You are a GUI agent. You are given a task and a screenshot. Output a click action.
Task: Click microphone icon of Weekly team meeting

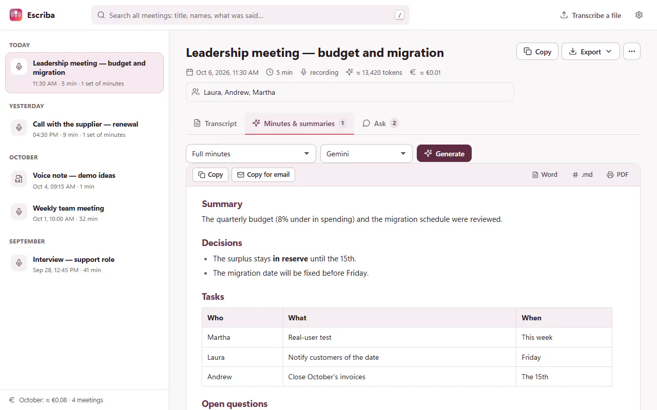click(x=19, y=212)
